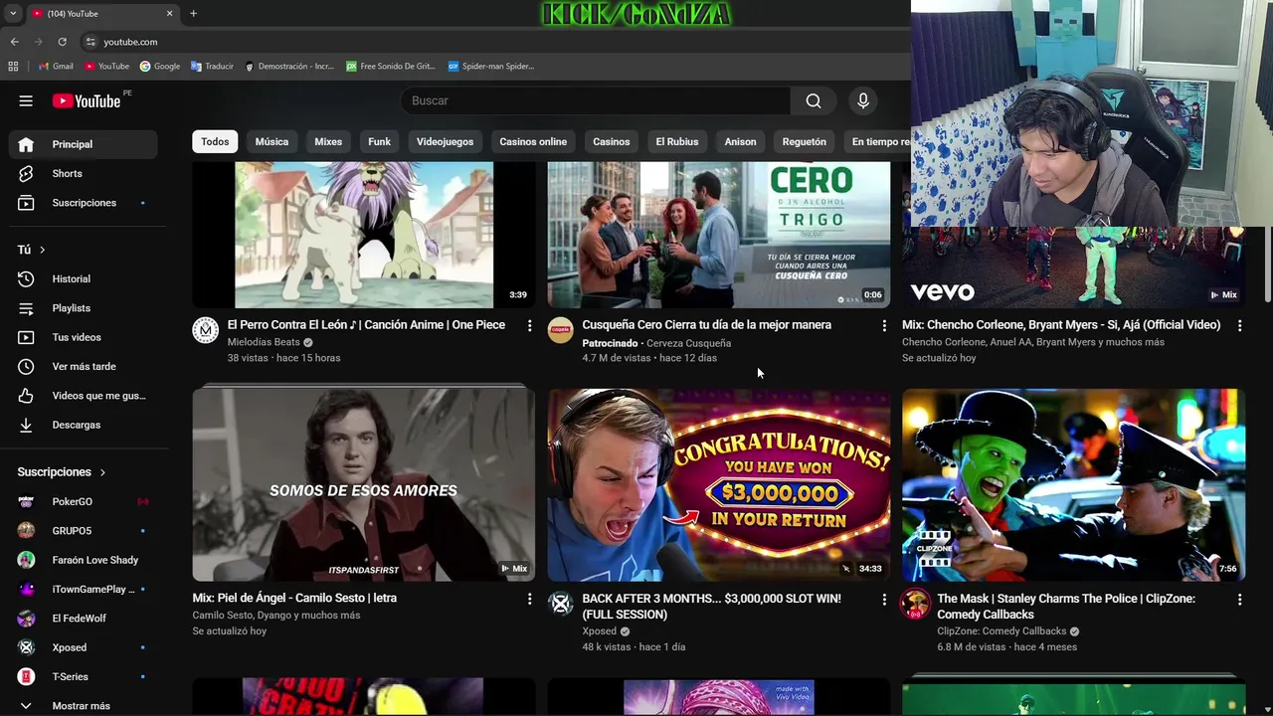The width and height of the screenshot is (1273, 716).
Task: Open Free Sonido De Grit bookmark
Action: [391, 67]
